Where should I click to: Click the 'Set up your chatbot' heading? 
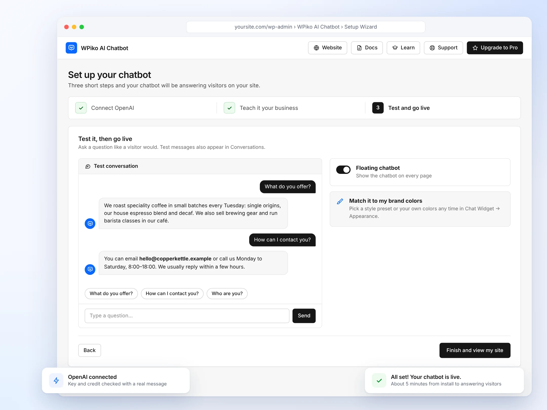pyautogui.click(x=109, y=75)
